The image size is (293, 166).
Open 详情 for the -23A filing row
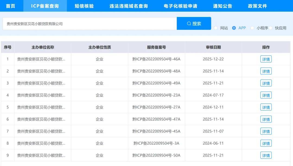[266, 95]
